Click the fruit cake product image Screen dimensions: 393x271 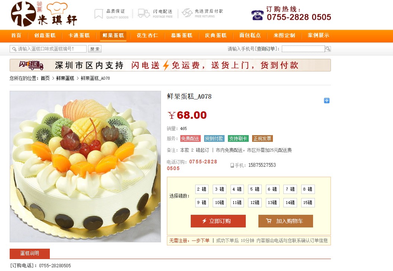click(85, 167)
